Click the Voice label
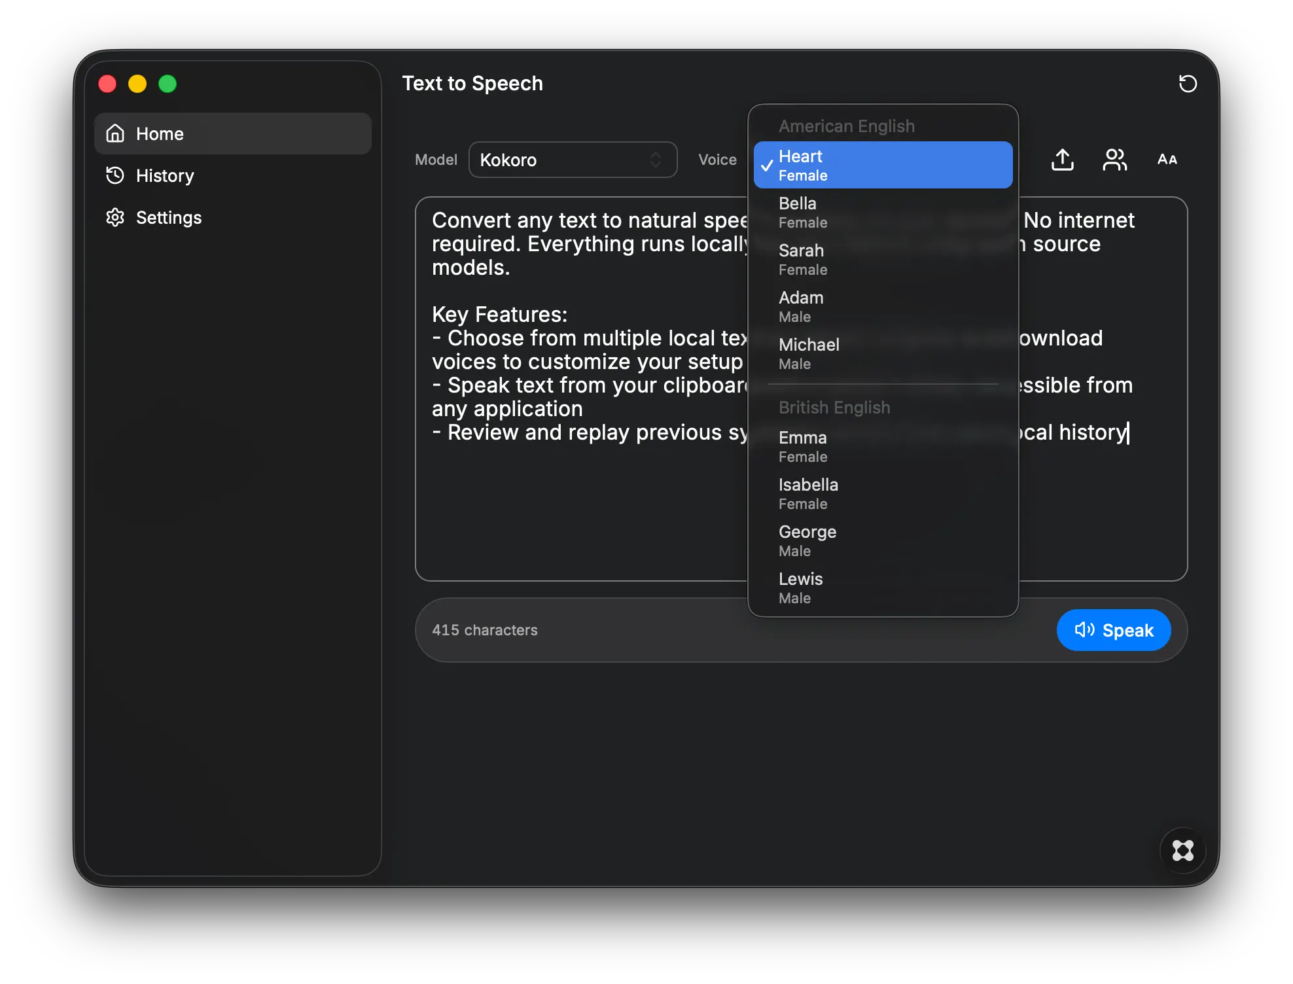The image size is (1293, 984). coord(717,160)
